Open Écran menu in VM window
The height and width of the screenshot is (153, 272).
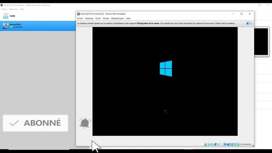98,18
